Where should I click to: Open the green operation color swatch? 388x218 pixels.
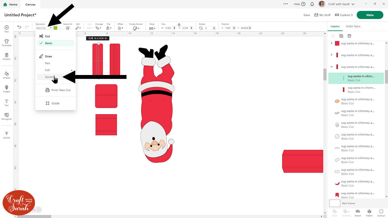click(55, 28)
